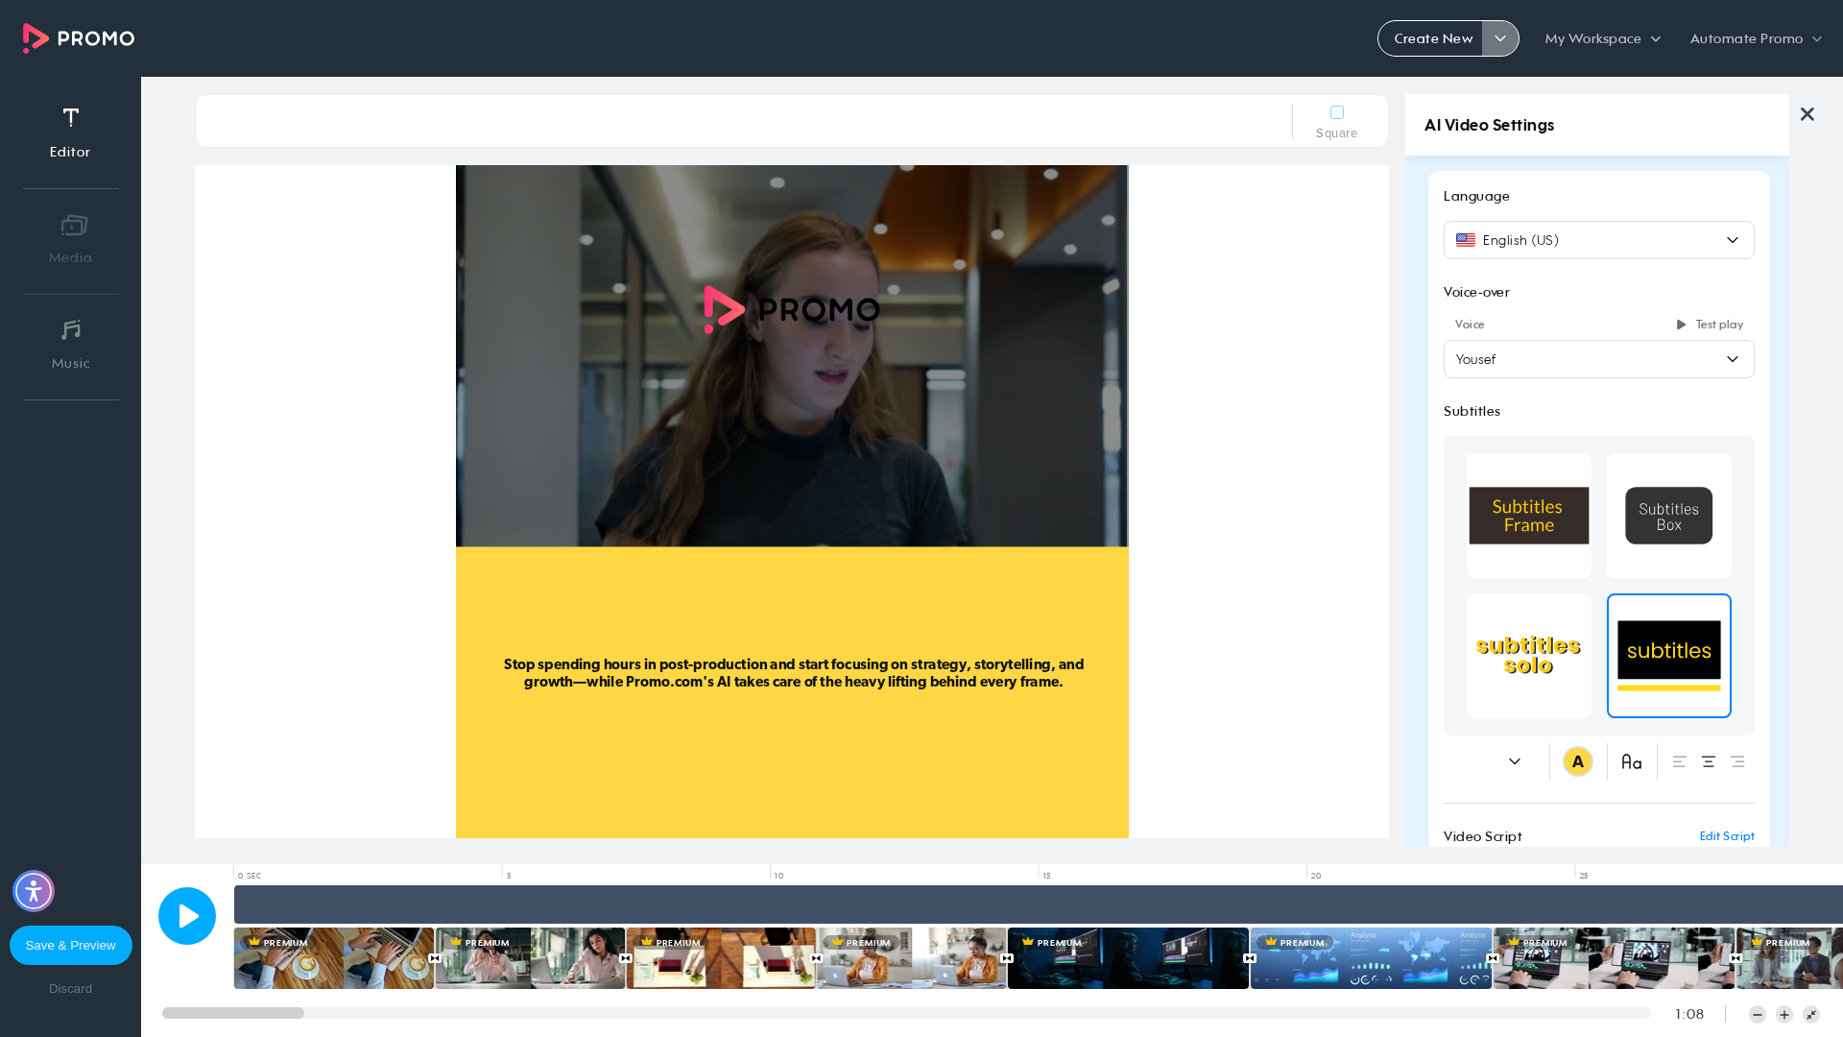
Task: Choose the subtitles solo style
Action: pyautogui.click(x=1529, y=656)
